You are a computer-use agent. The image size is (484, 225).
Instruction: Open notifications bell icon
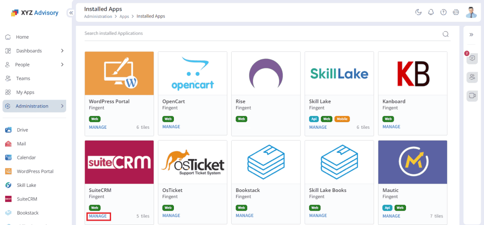431,12
